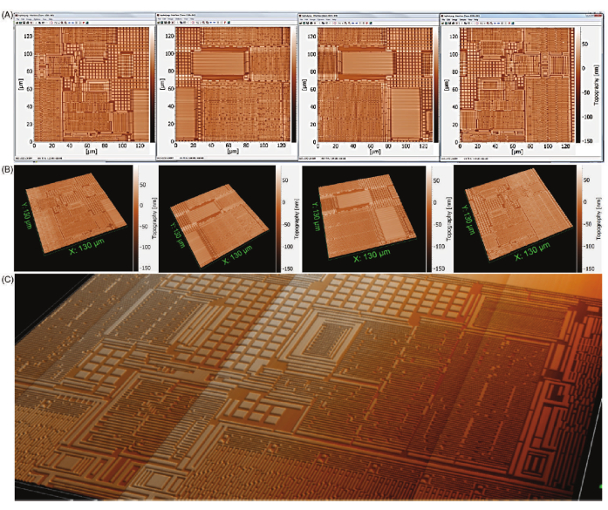Click the 2D topography map in the fourth window

pos(516,85)
